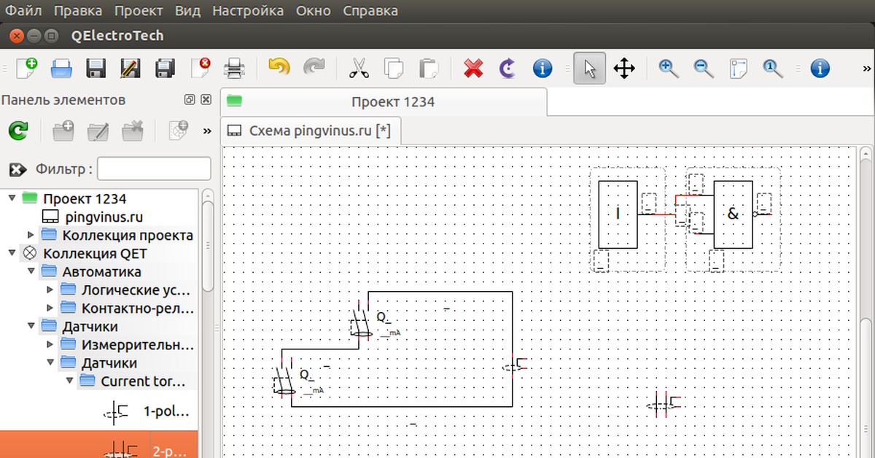Focus the Фильтр input field
The image size is (875, 458).
(154, 169)
